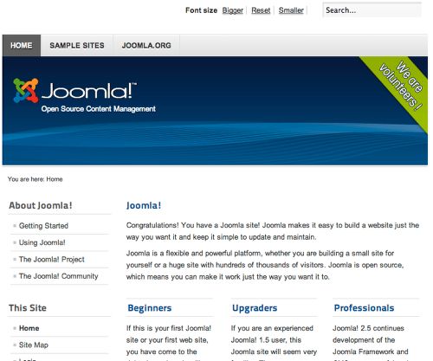Open the HOME menu tab

pyautogui.click(x=22, y=45)
